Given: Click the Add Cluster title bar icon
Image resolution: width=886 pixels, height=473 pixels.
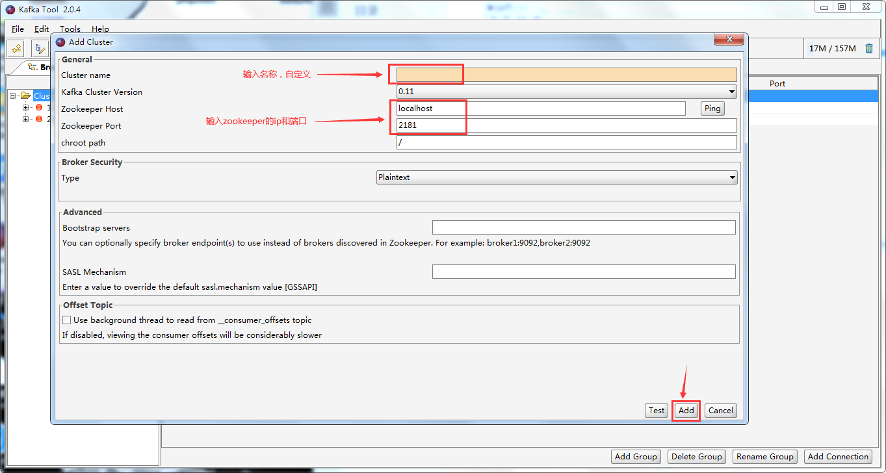Looking at the screenshot, I should pyautogui.click(x=60, y=42).
